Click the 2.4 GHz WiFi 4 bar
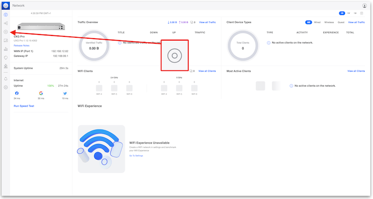Image resolution: width=373 pixels, height=199 pixels. pyautogui.click(x=99, y=88)
